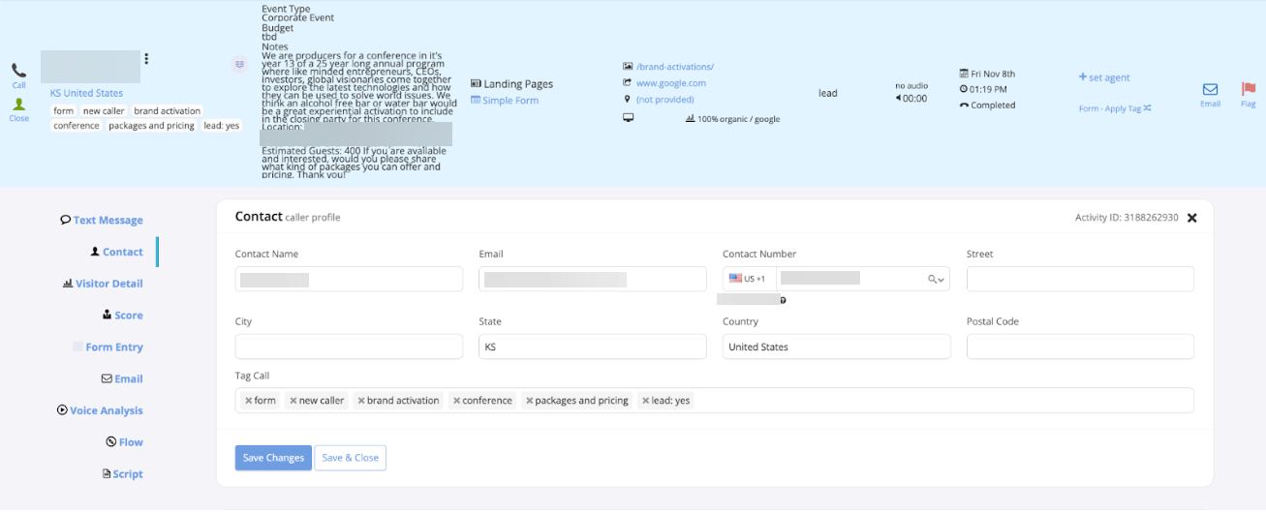Open the Visitor Detail tab
This screenshot has height=513, width=1266.
click(x=103, y=284)
